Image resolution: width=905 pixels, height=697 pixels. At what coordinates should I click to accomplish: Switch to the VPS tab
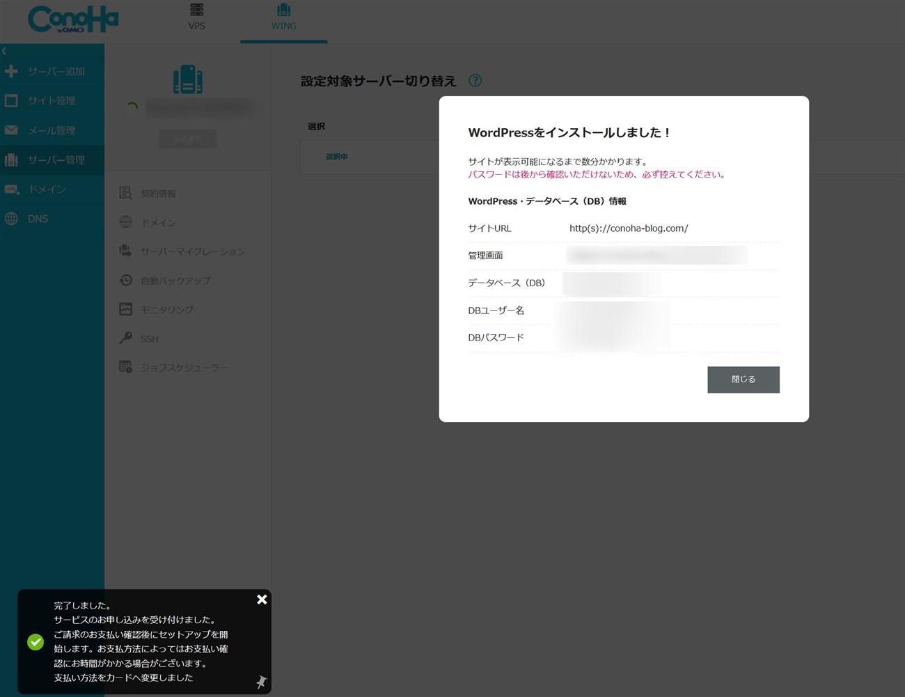[197, 17]
